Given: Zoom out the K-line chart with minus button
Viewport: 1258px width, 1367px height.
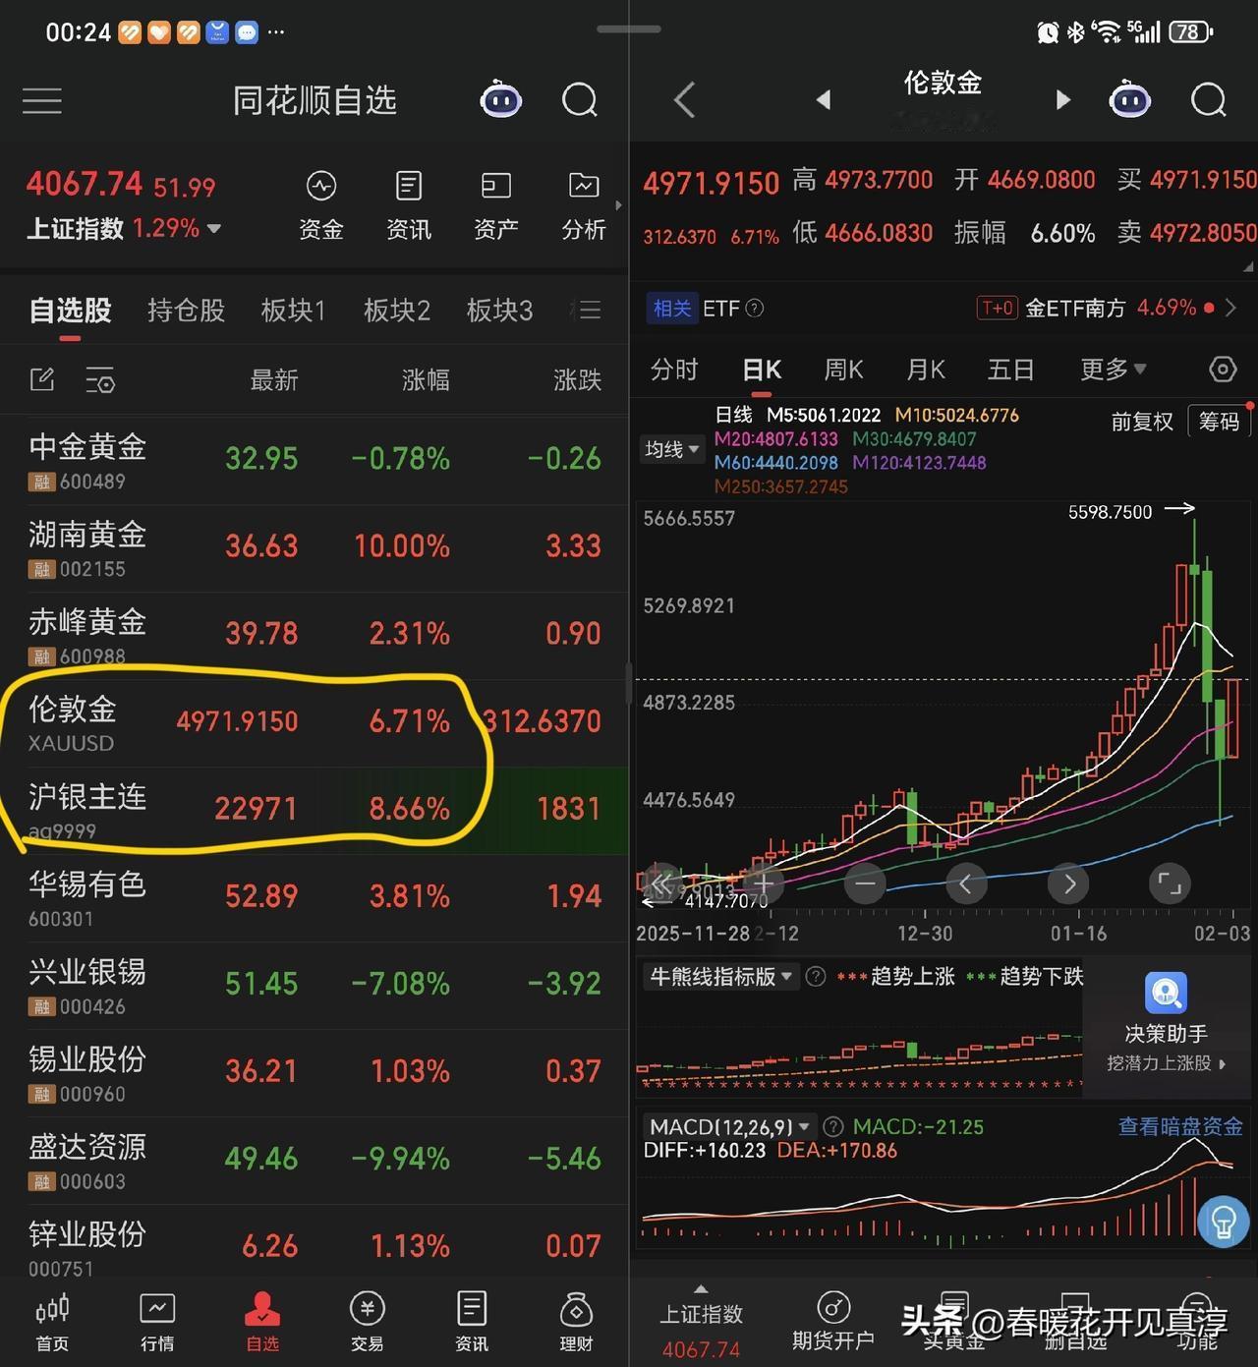Looking at the screenshot, I should (865, 884).
